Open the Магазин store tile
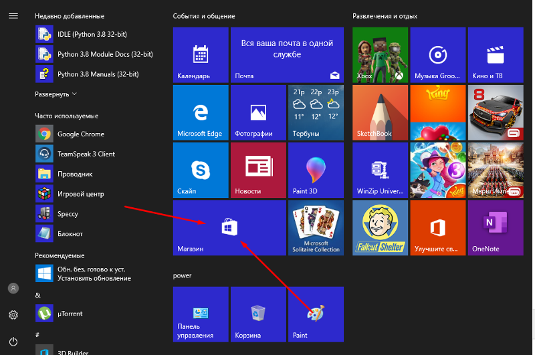 point(229,228)
